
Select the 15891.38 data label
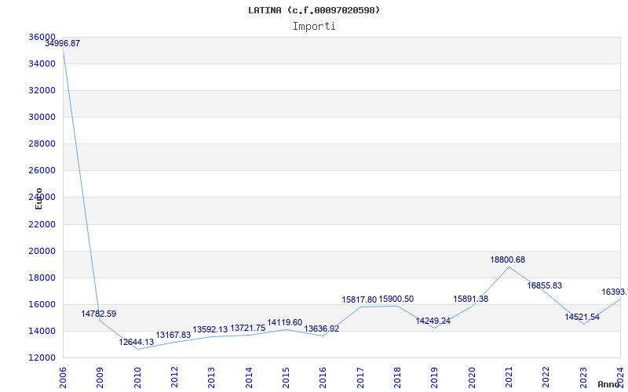(470, 299)
